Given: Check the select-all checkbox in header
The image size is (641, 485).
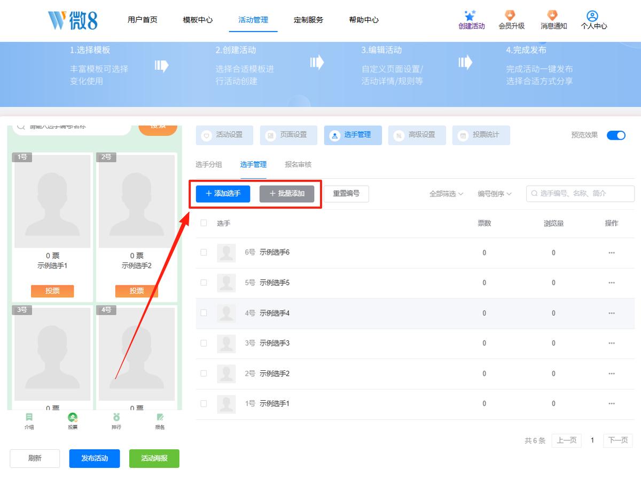Looking at the screenshot, I should (x=204, y=223).
